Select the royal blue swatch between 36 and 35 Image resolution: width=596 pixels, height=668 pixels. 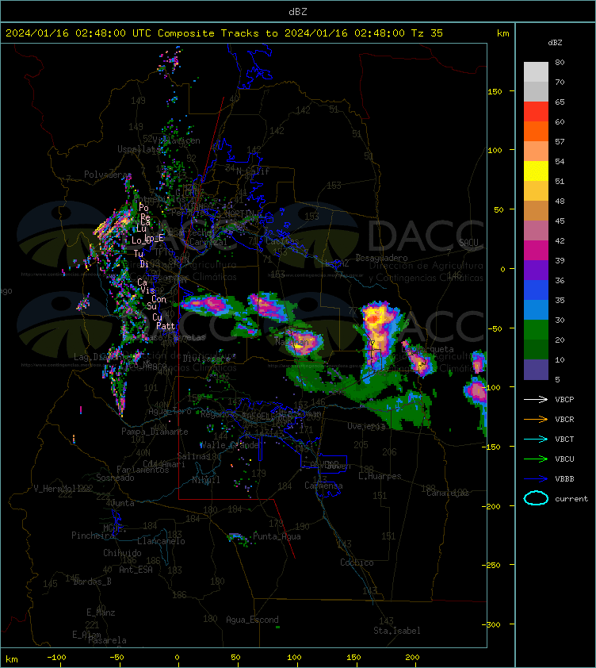[x=536, y=290]
